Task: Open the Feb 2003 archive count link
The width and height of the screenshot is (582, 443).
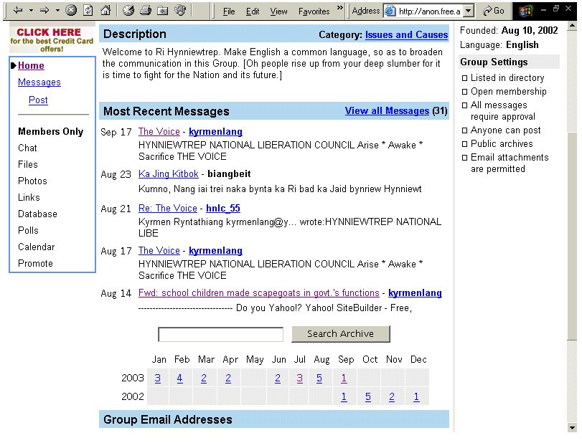Action: pos(179,378)
